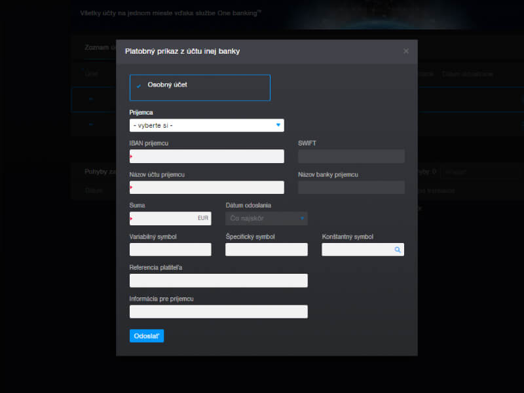Select the Názov banky príjemcu field
Viewport: 524px width, 393px height.
351,187
